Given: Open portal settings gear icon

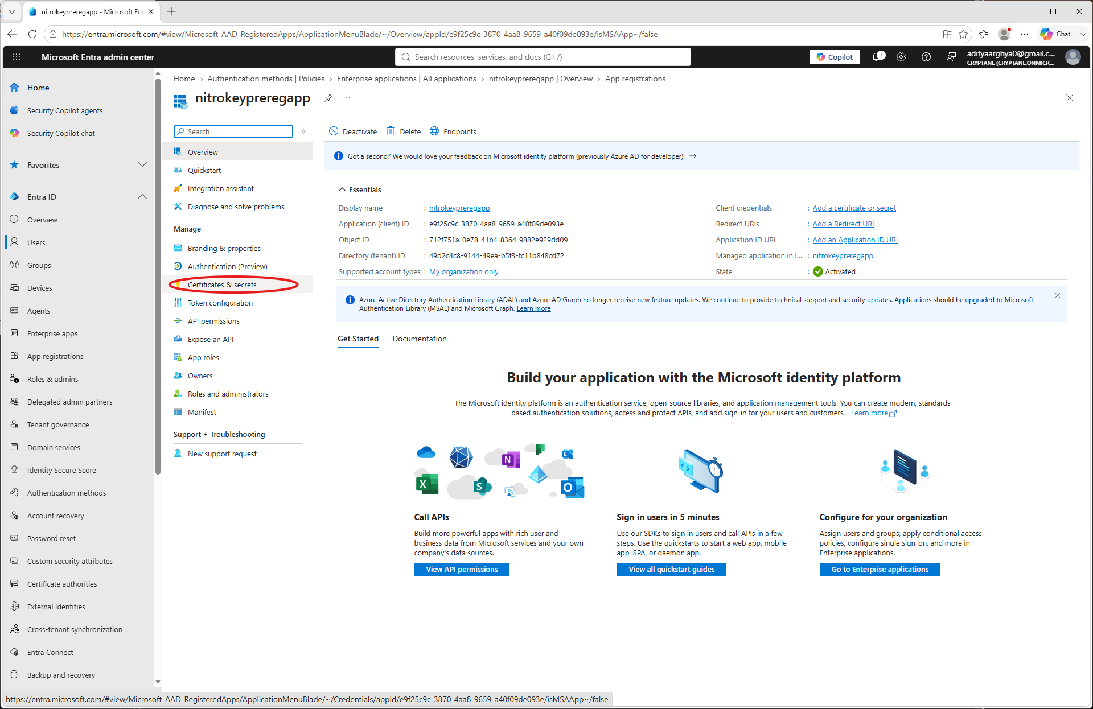Looking at the screenshot, I should pos(901,57).
